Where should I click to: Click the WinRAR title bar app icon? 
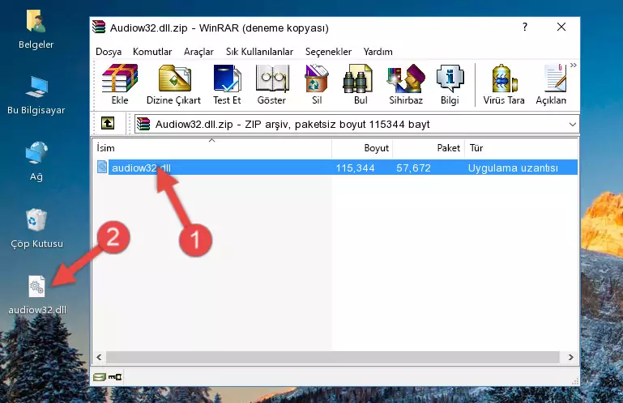click(x=99, y=27)
